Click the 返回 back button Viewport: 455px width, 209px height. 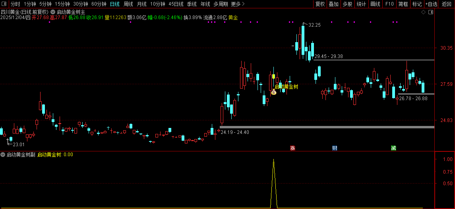click(447, 4)
